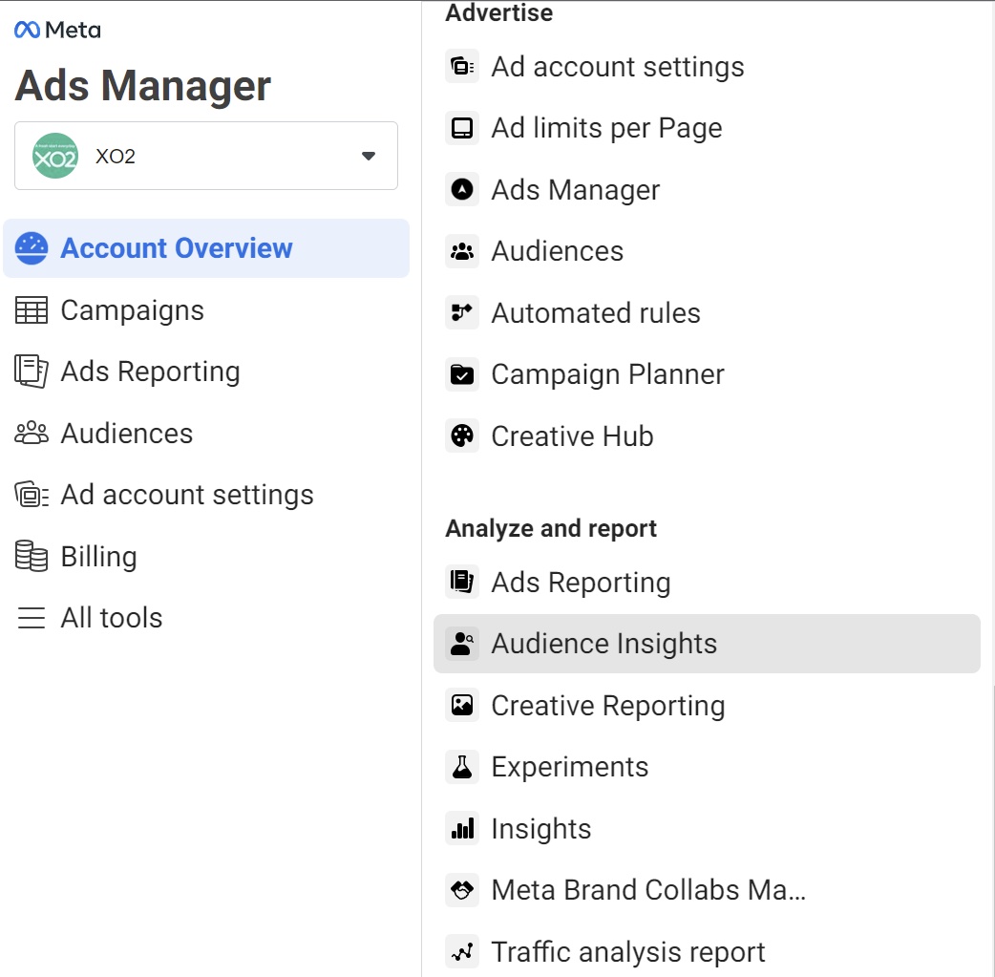
Task: Select Account Overview in sidebar
Action: tap(206, 248)
